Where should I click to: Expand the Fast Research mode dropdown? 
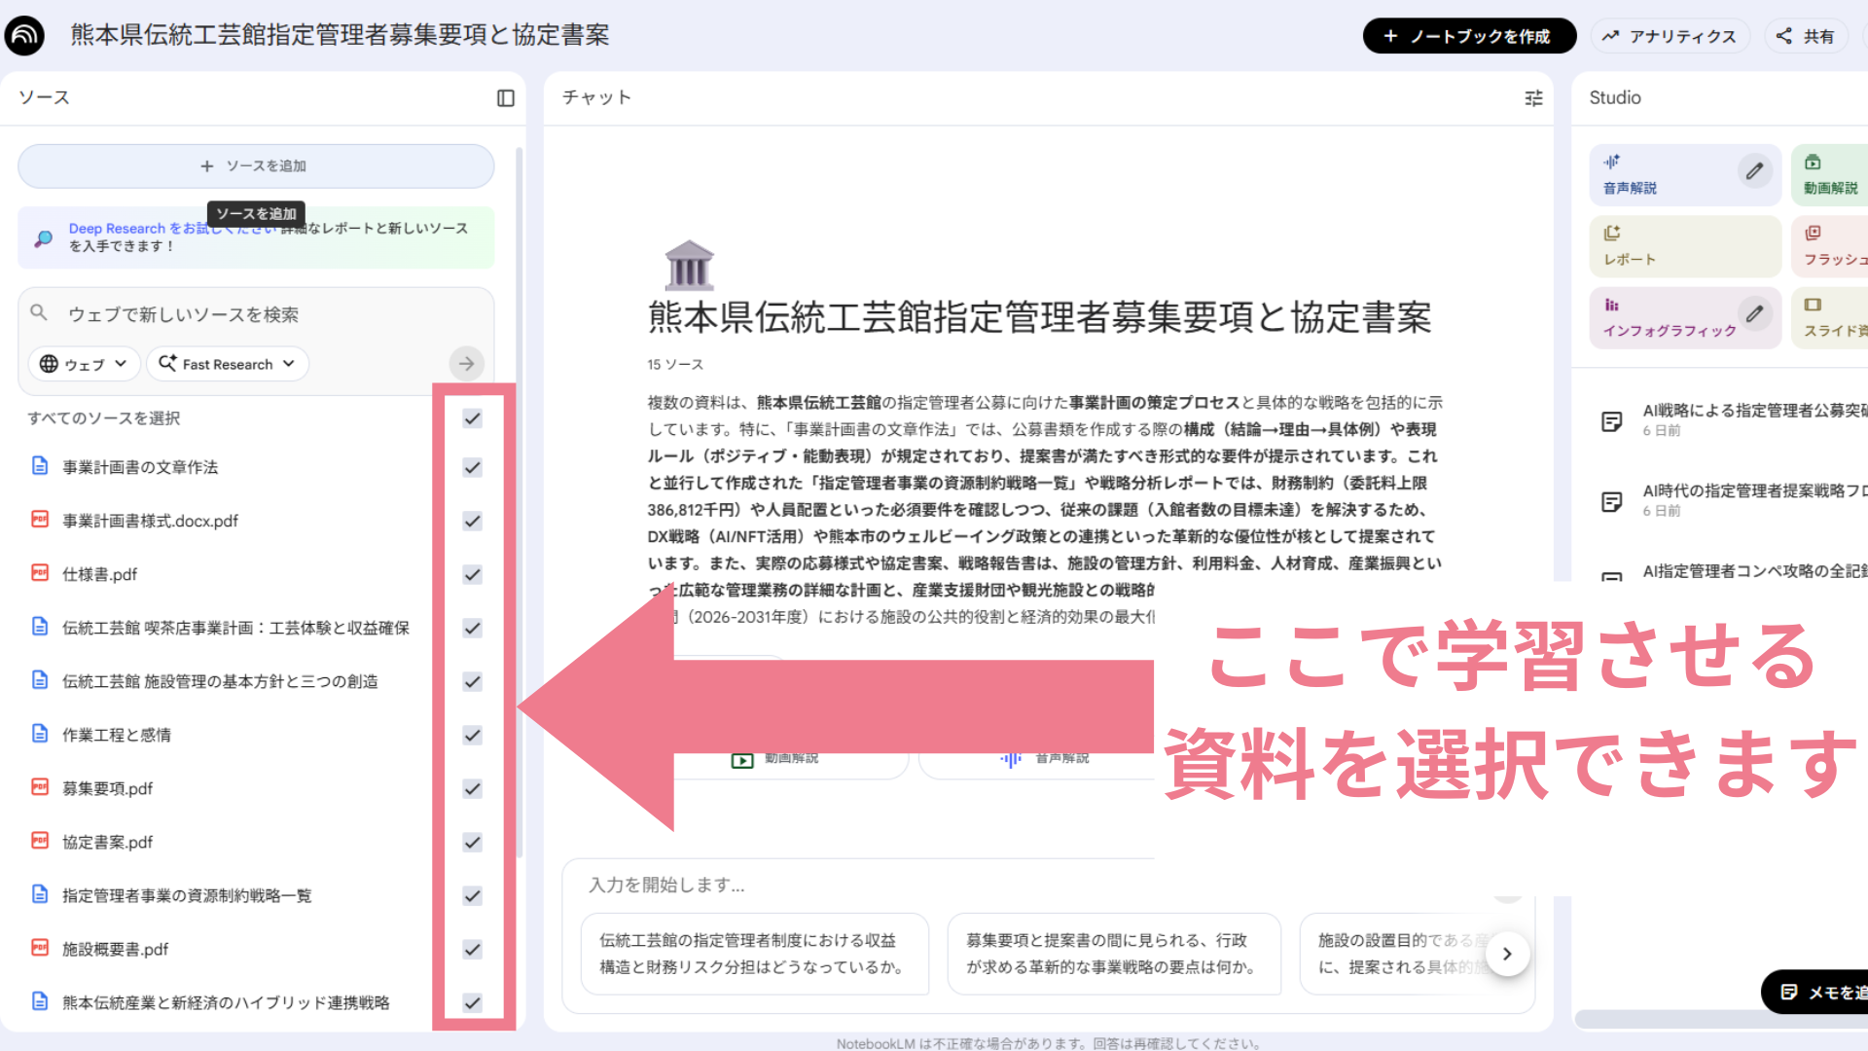(228, 364)
